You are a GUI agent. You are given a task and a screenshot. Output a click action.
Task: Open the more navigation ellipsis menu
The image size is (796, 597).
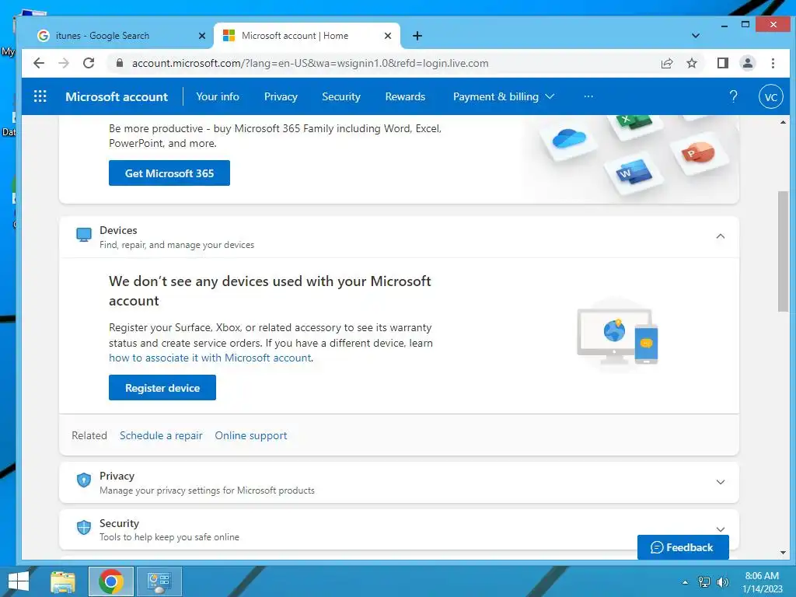[x=588, y=96]
